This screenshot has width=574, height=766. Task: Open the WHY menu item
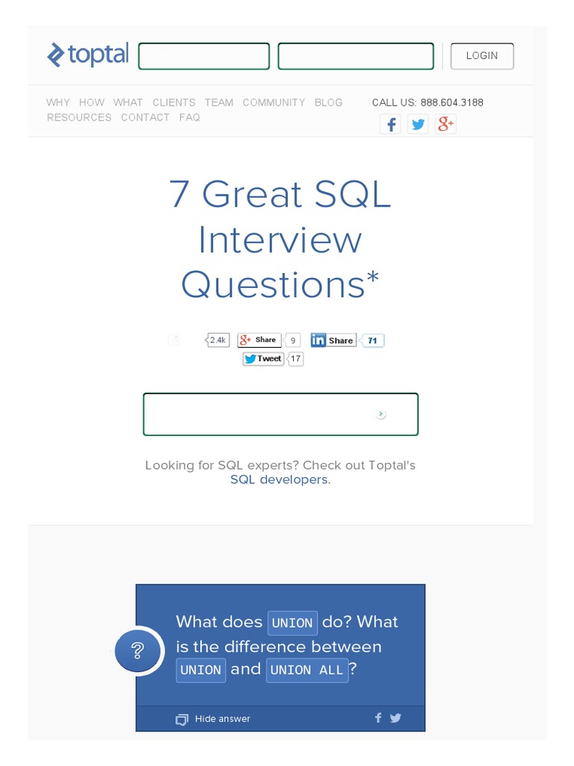[x=58, y=102]
